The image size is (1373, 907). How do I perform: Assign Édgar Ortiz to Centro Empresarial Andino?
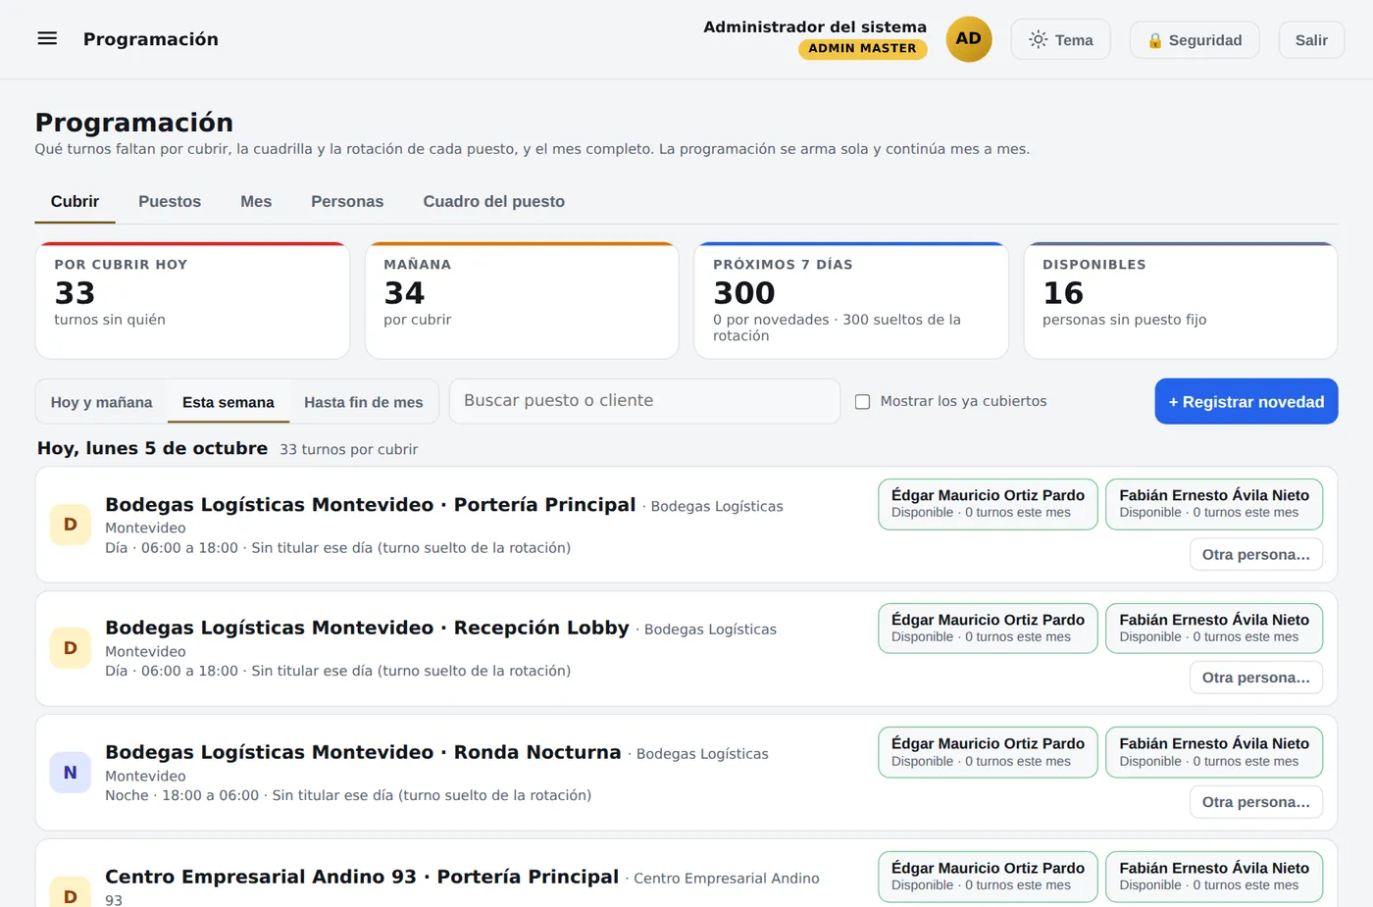coord(988,877)
